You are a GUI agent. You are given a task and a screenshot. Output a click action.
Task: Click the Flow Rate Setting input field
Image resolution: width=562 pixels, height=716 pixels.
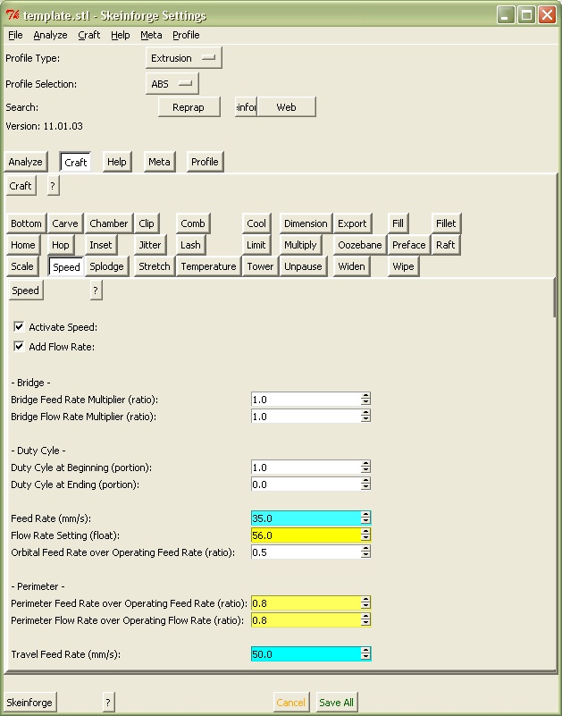pos(305,535)
